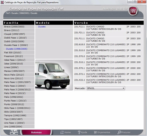Click the Ducato van thumbnail image
The height and width of the screenshot is (136, 147).
(x=54, y=75)
